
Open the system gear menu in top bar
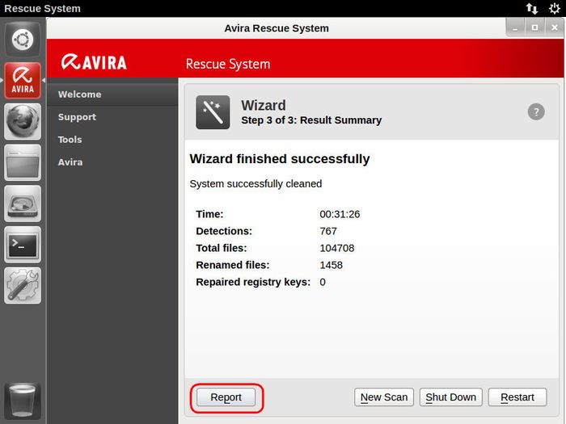click(x=554, y=9)
